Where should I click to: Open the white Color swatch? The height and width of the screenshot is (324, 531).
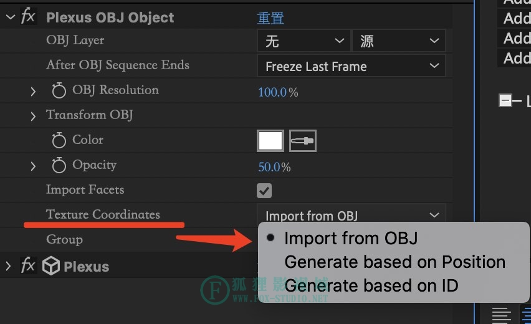[270, 140]
